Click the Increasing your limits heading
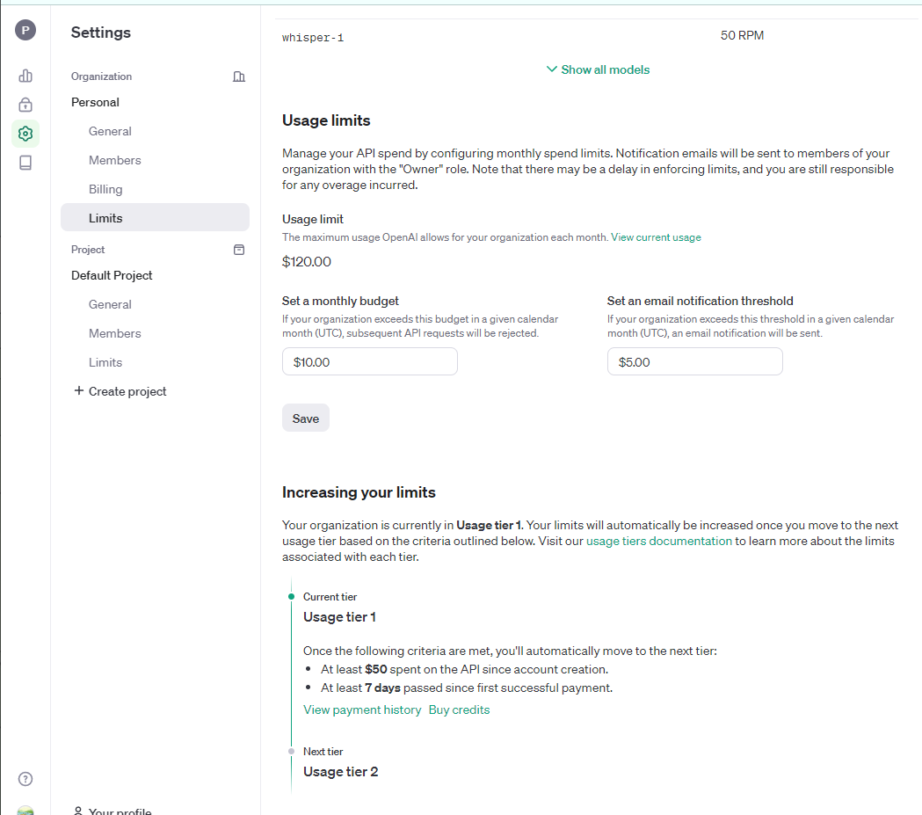 click(x=359, y=492)
